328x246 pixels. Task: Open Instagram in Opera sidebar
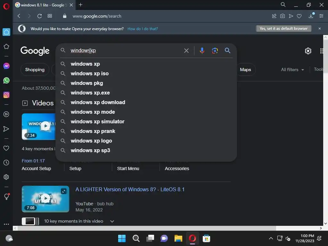tap(6, 95)
